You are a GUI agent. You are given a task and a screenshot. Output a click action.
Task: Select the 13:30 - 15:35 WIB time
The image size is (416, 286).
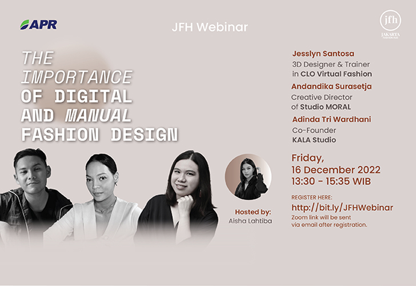tap(331, 182)
